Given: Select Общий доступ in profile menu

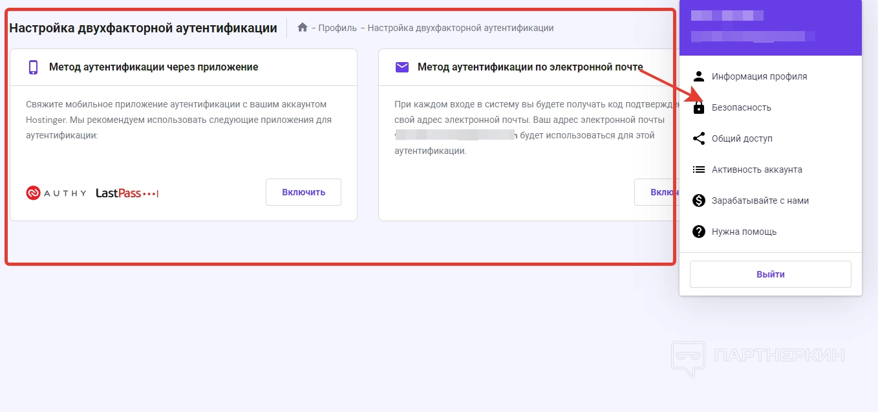Looking at the screenshot, I should (x=771, y=138).
